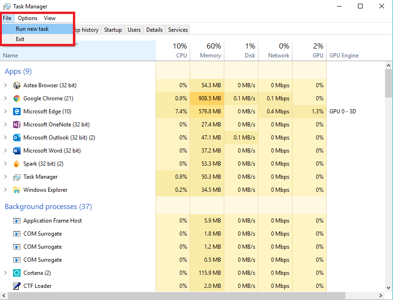Switch to the Details tab
Viewport: 393px width, 300px height.
(x=154, y=30)
